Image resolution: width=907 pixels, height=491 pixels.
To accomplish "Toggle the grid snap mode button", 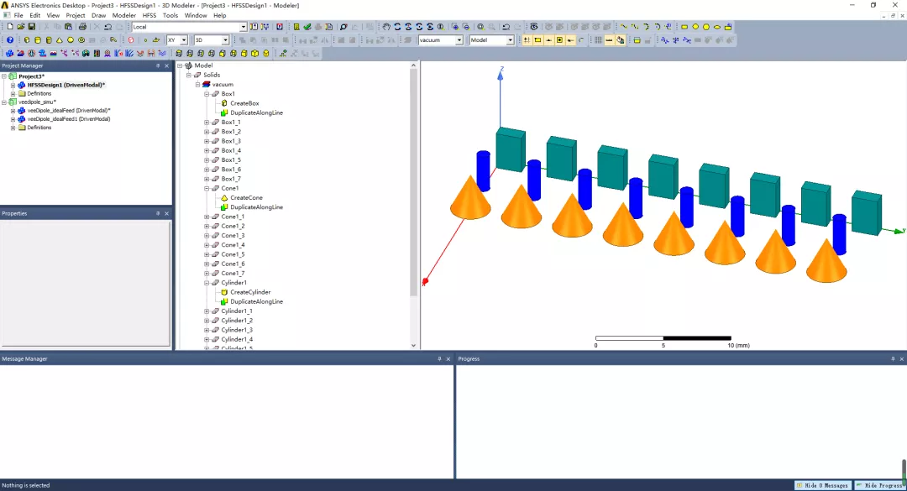I will pos(527,40).
